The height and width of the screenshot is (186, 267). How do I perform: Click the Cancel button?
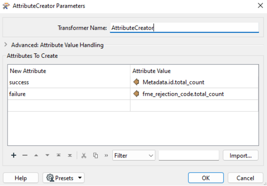pos(245,178)
